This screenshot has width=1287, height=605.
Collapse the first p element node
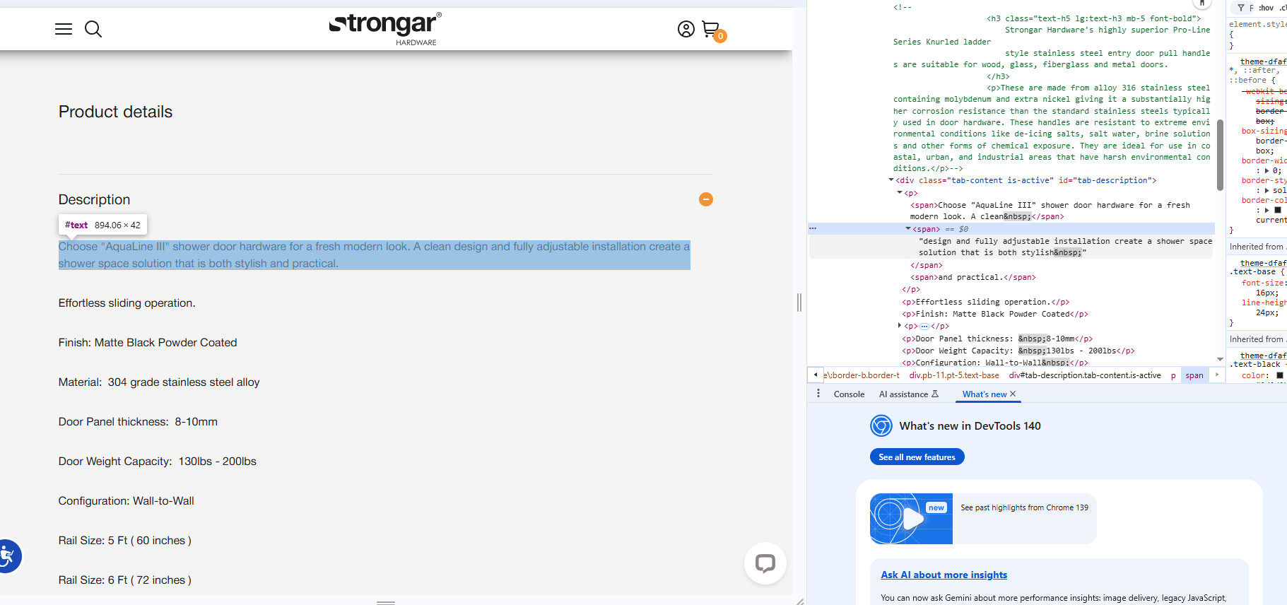pos(900,193)
